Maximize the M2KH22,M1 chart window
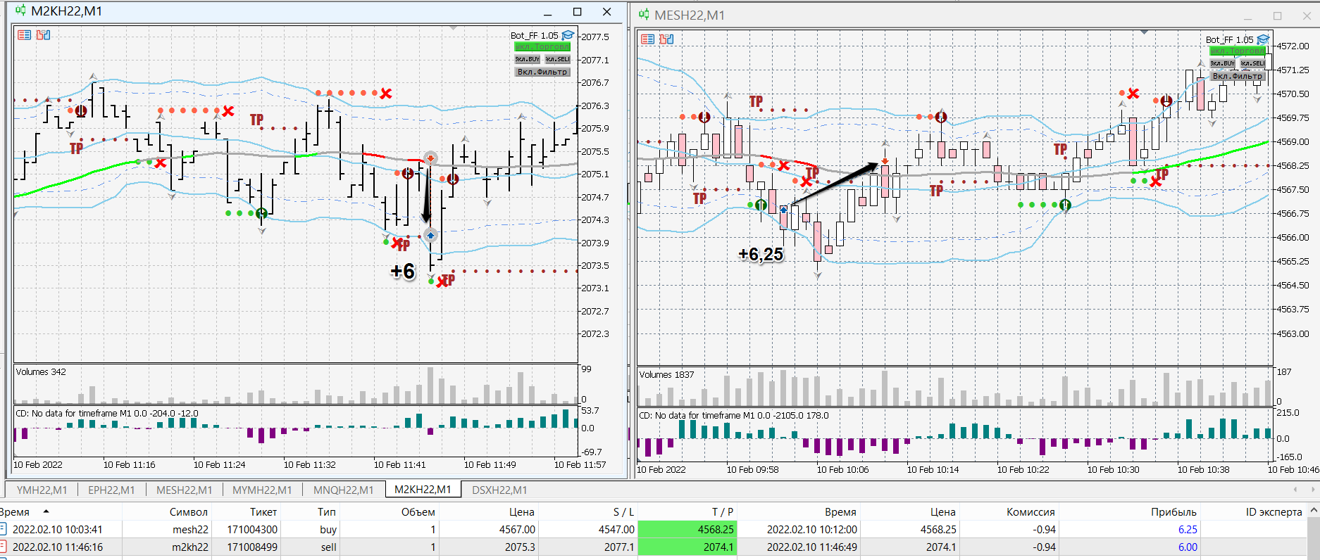The height and width of the screenshot is (560, 1320). [578, 11]
